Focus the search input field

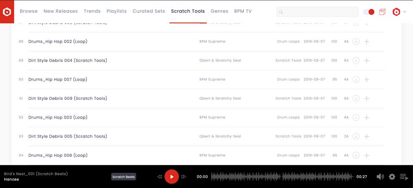(317, 12)
